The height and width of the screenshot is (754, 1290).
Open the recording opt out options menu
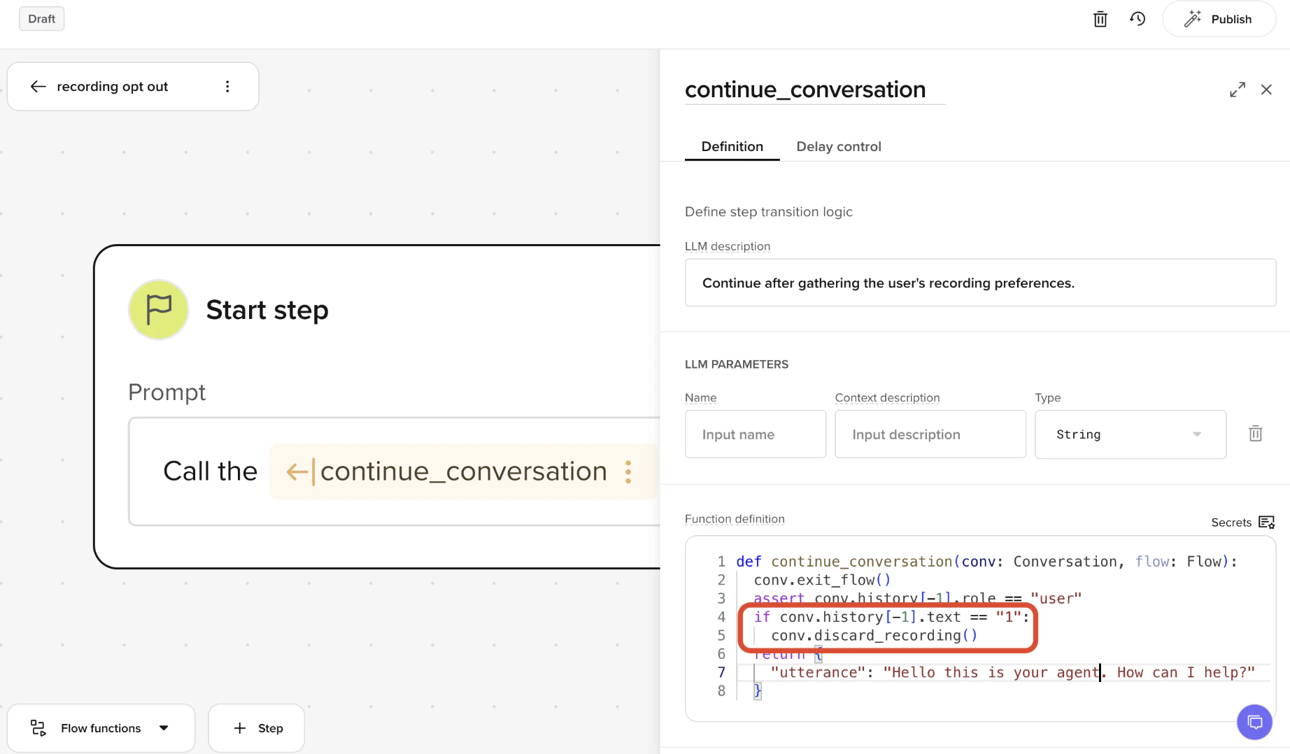coord(227,86)
